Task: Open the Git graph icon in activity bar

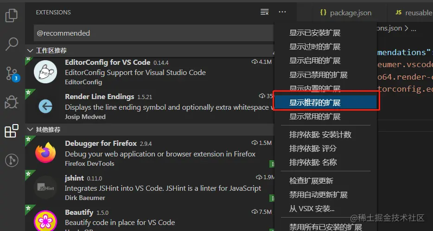Action: (12, 160)
